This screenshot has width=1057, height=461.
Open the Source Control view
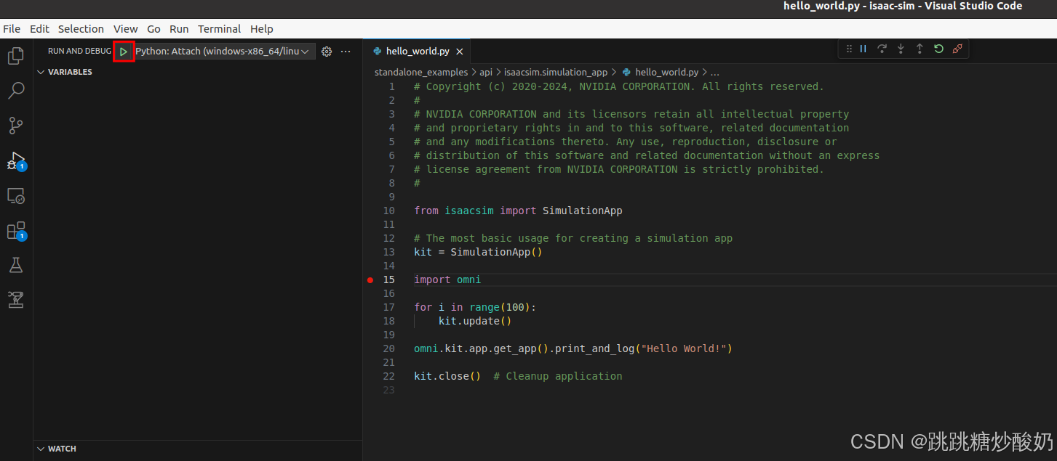click(x=15, y=125)
